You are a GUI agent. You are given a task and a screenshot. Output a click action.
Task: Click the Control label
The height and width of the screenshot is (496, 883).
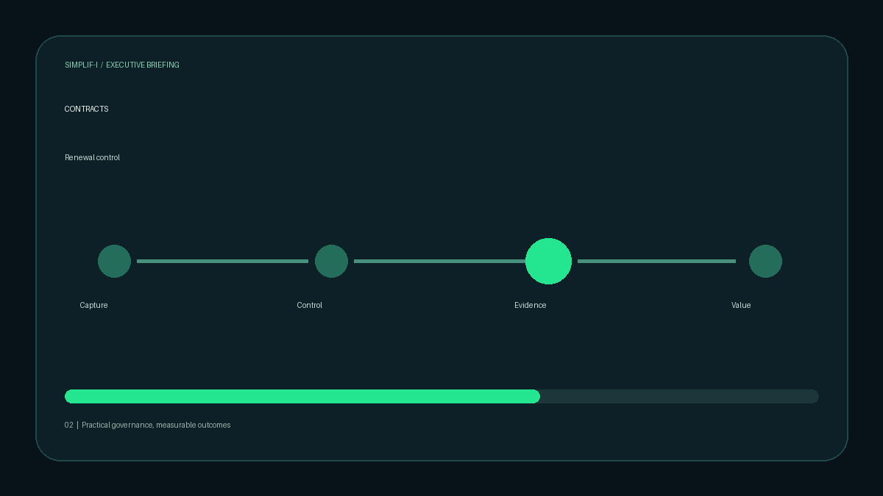coord(309,305)
